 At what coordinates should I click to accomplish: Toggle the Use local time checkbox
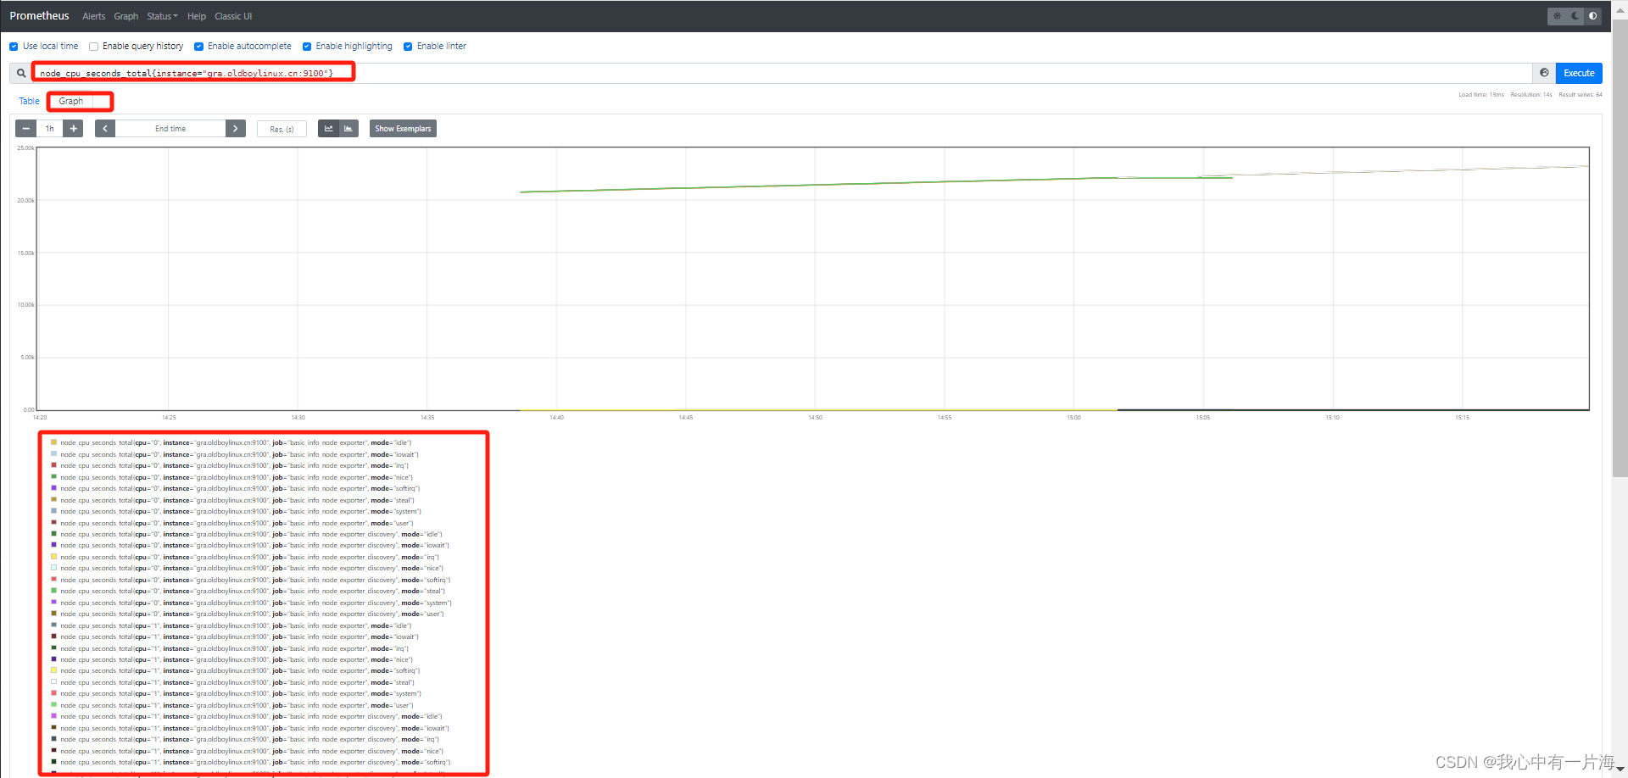click(x=14, y=47)
